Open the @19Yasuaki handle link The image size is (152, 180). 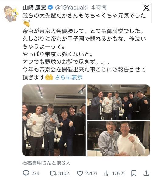tap(71, 8)
